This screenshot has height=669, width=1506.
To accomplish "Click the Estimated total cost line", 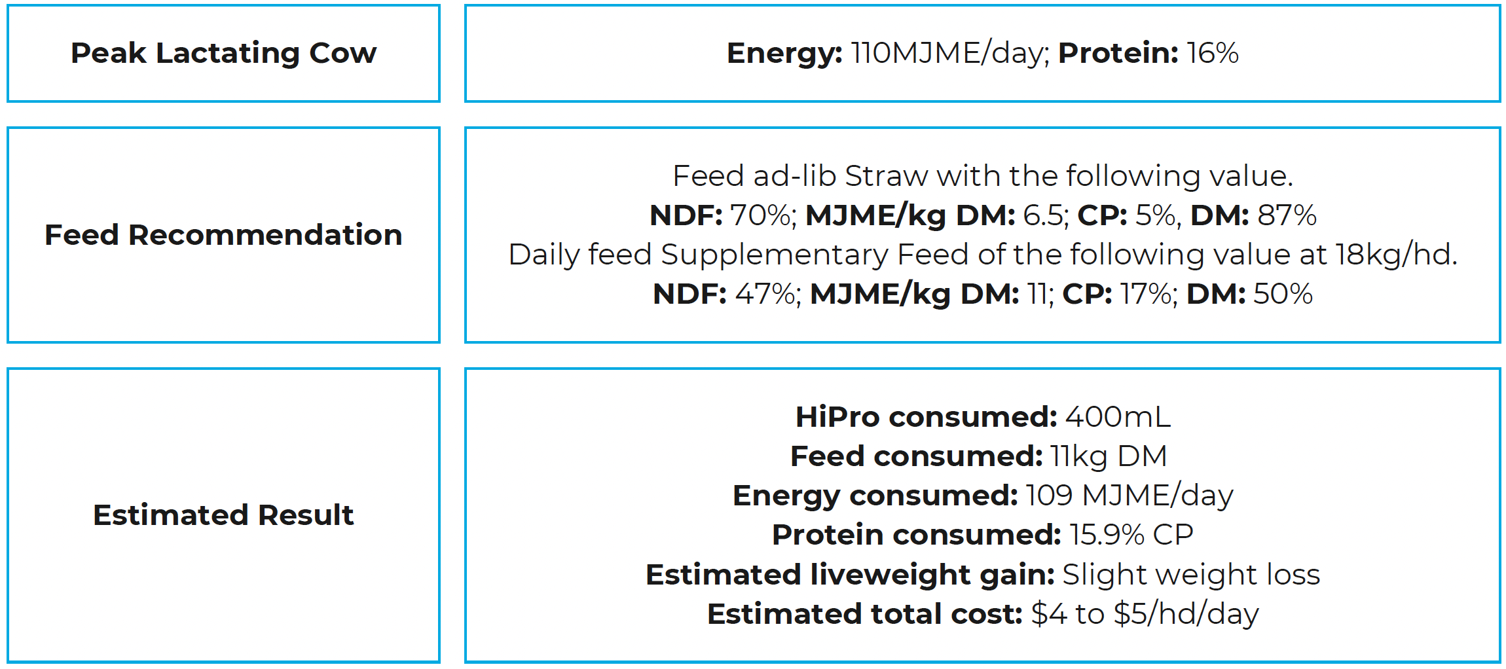I will coord(982,613).
